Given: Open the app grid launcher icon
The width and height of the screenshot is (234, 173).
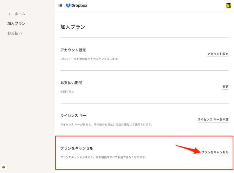Looking at the screenshot, I should (x=60, y=6).
